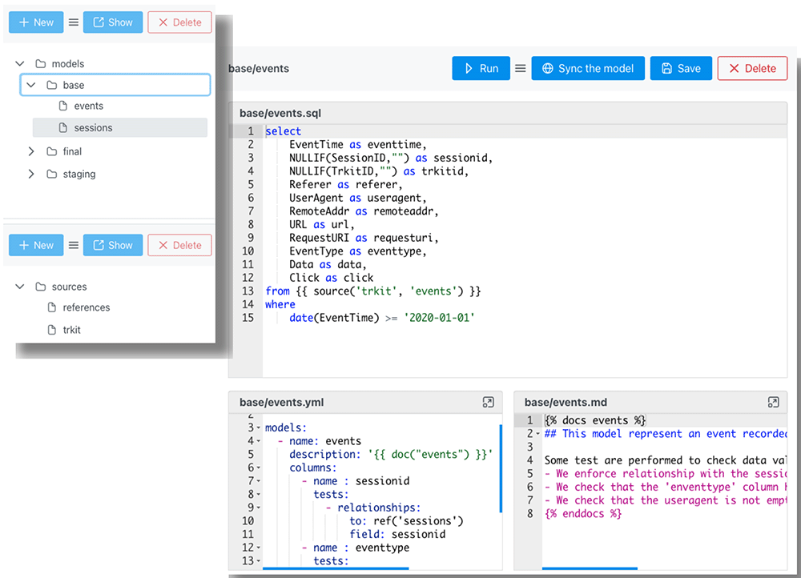Expand the staging folder
The image size is (801, 578).
pos(31,174)
